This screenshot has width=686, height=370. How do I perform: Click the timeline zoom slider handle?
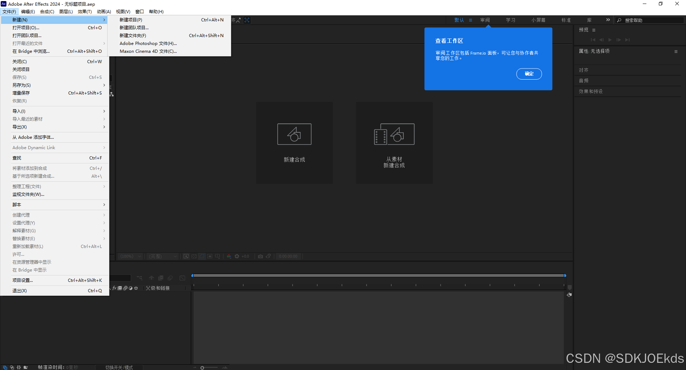coord(202,368)
